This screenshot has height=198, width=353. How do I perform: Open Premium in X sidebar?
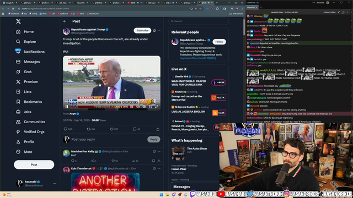coord(27,82)
